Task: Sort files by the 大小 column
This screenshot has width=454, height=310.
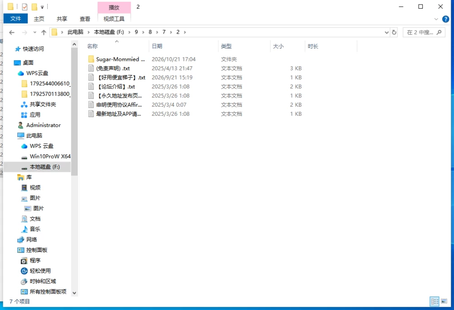Action: (278, 46)
